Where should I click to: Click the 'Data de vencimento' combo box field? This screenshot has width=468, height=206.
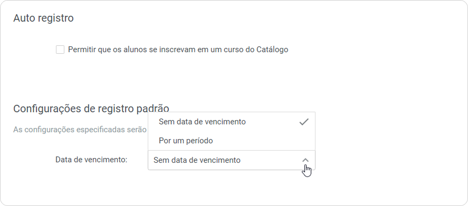click(x=231, y=160)
